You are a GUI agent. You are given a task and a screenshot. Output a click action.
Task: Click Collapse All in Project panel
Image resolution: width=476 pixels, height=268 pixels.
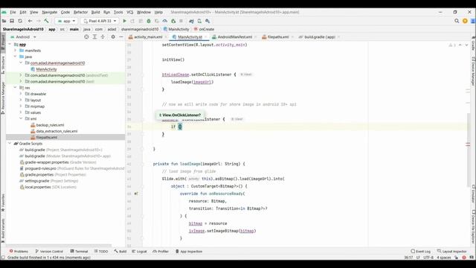(x=103, y=36)
